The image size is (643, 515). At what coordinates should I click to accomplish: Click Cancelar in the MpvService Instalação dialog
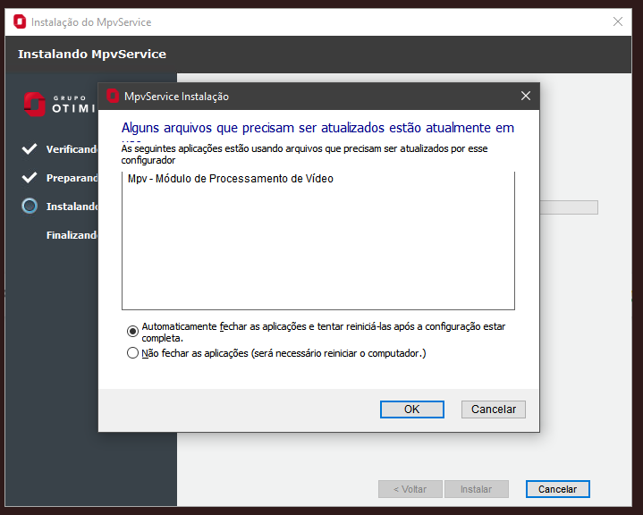pyautogui.click(x=494, y=409)
